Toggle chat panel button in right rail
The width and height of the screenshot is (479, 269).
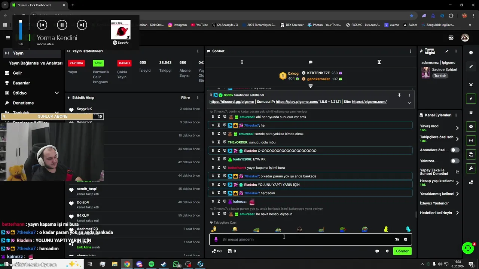471,127
